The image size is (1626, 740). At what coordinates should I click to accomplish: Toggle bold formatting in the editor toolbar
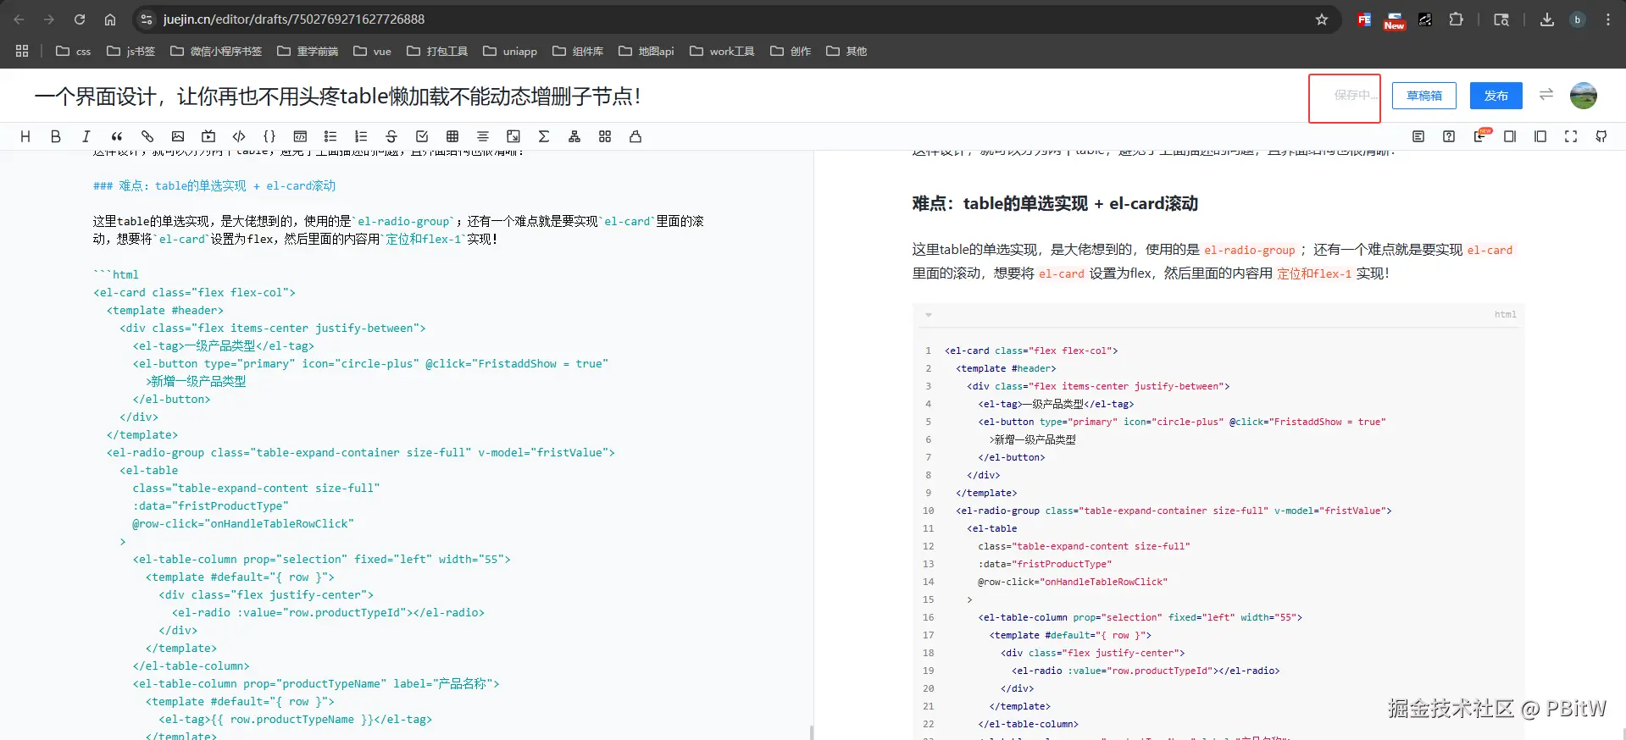click(56, 136)
